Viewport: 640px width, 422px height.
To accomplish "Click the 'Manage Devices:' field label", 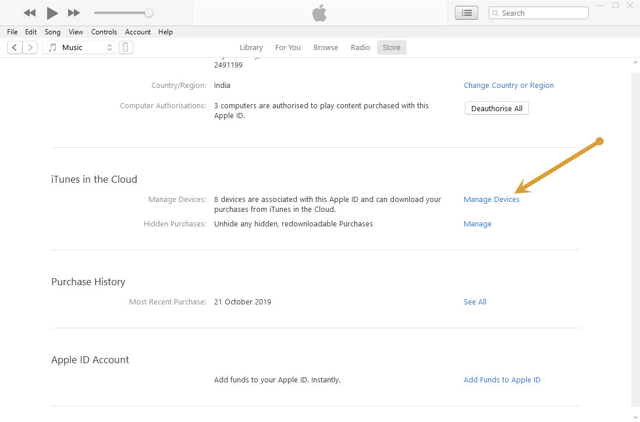I will click(177, 199).
